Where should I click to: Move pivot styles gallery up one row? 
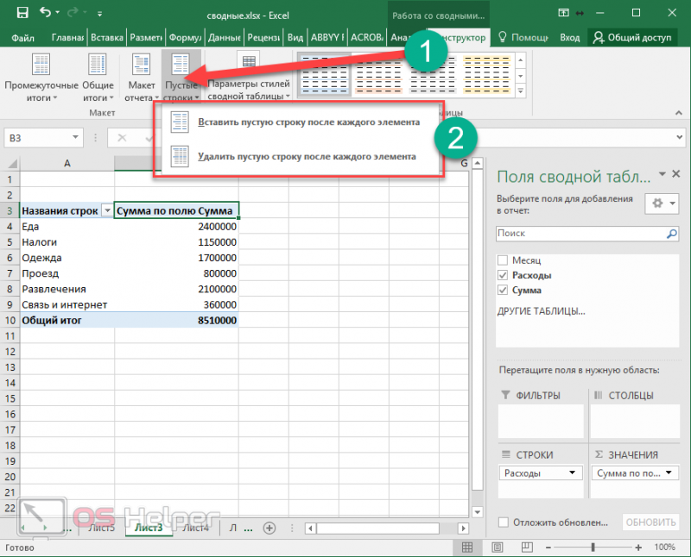(x=521, y=59)
